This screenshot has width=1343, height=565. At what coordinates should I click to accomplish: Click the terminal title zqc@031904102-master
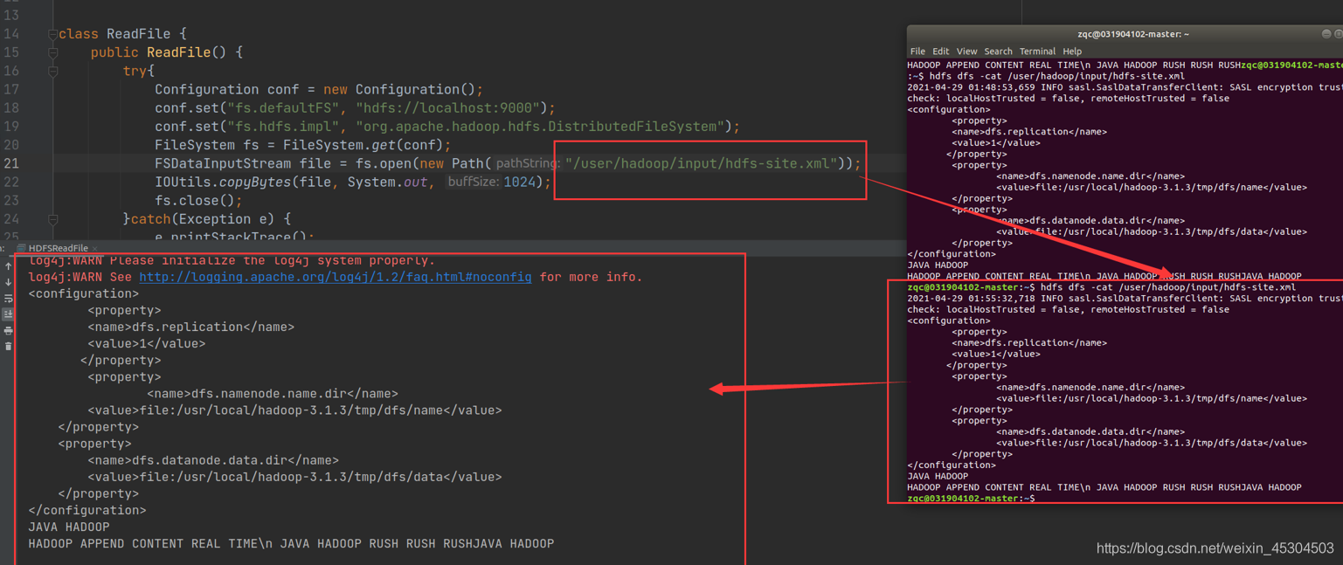pos(1132,34)
